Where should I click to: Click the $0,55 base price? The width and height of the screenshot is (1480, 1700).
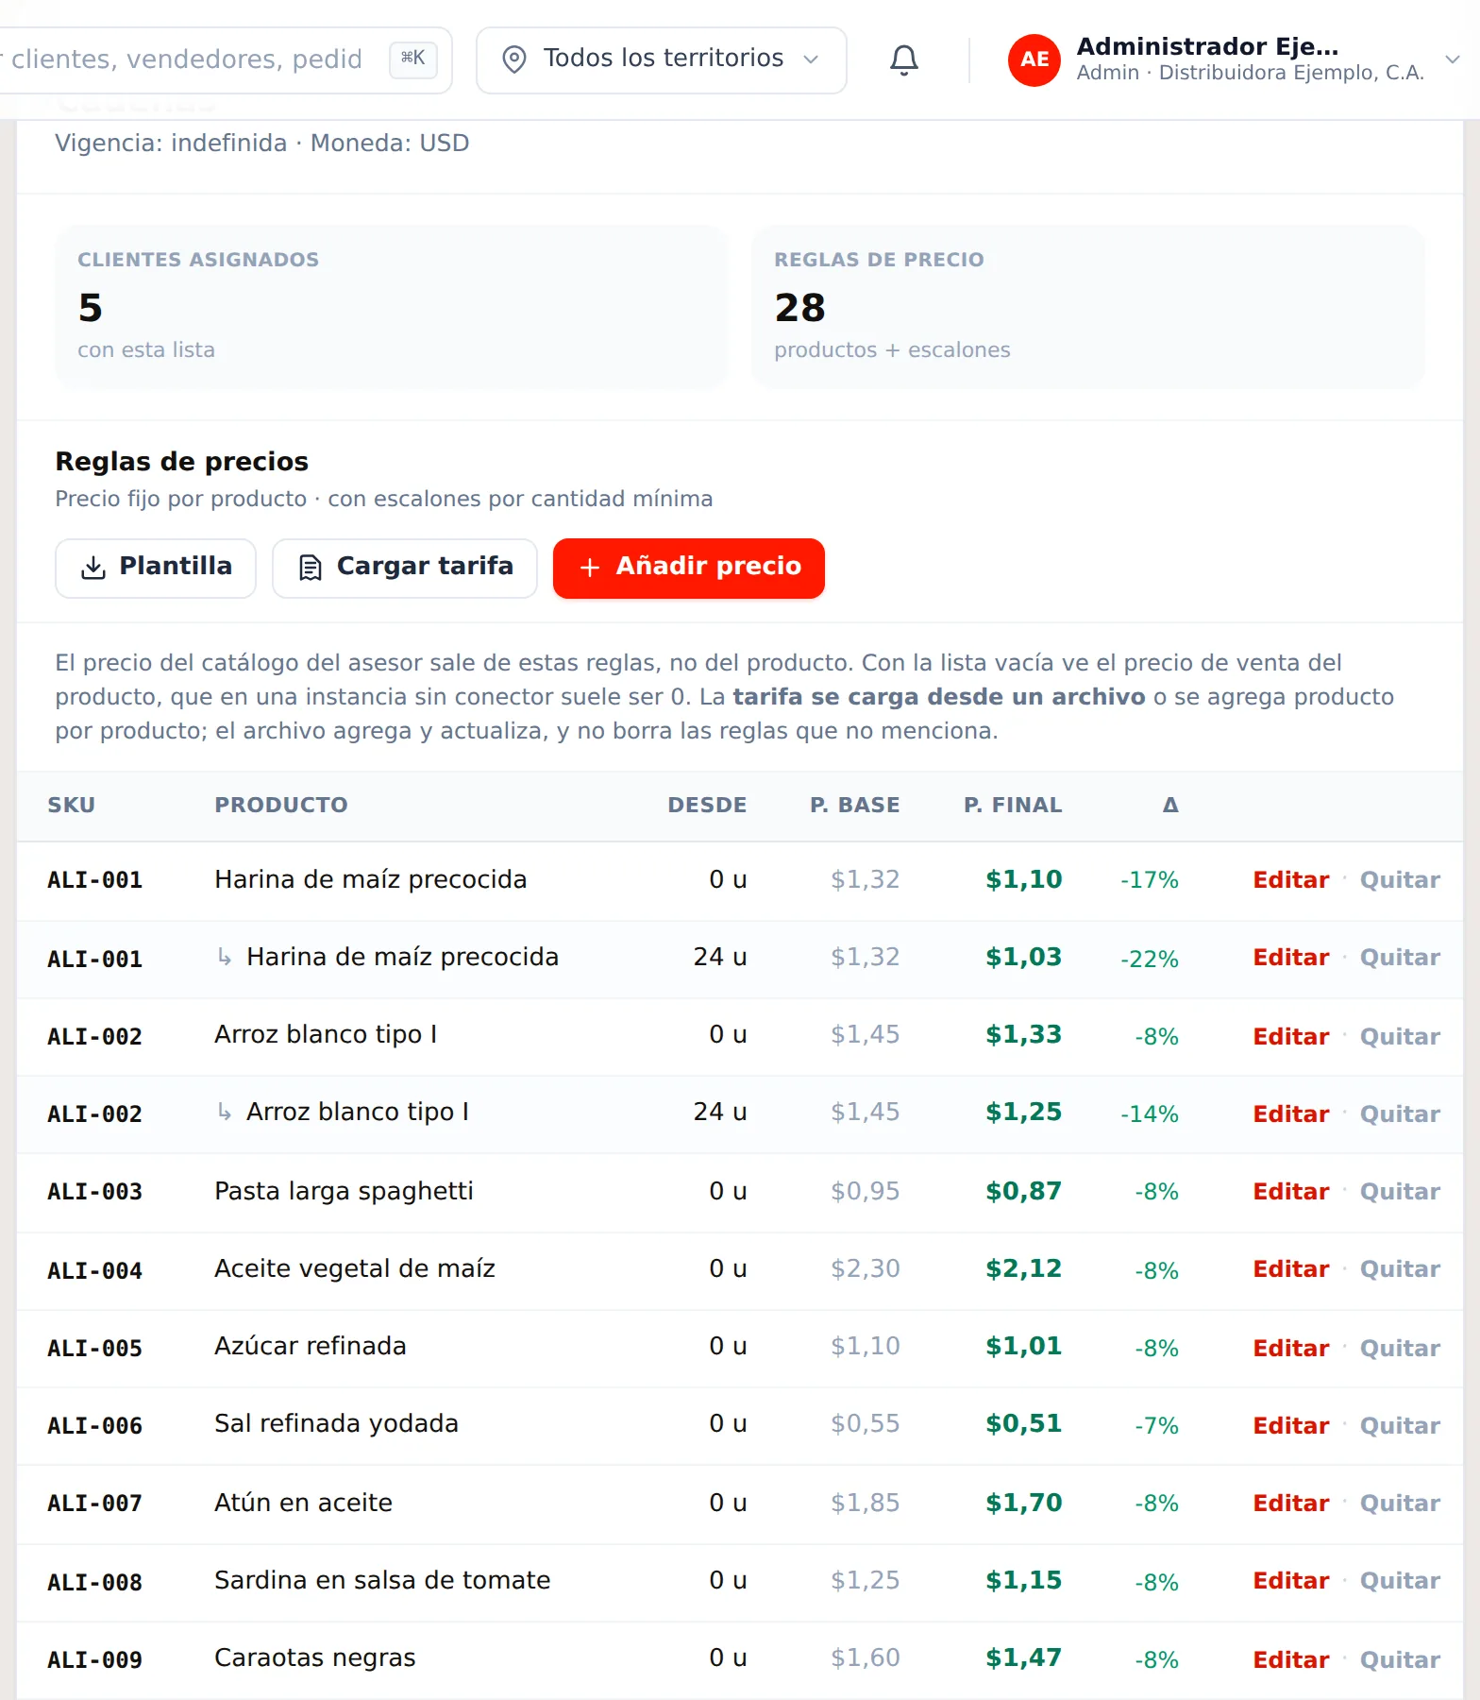(x=866, y=1423)
